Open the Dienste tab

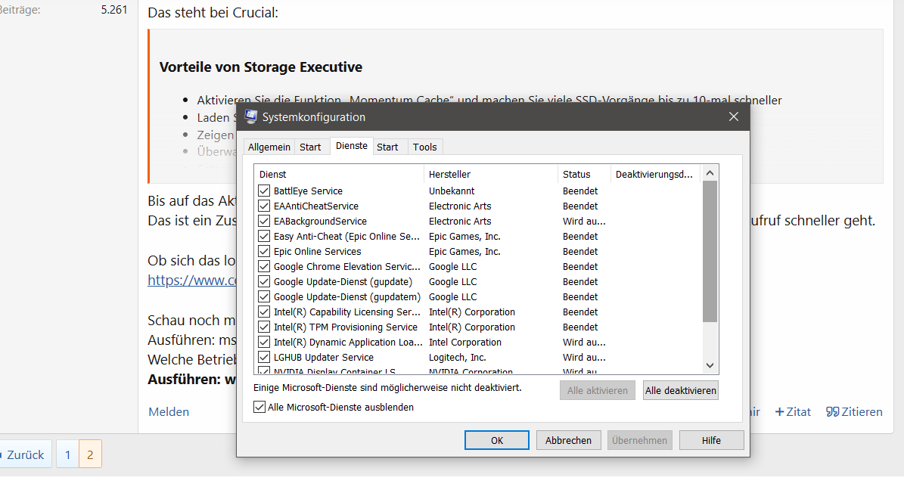351,146
